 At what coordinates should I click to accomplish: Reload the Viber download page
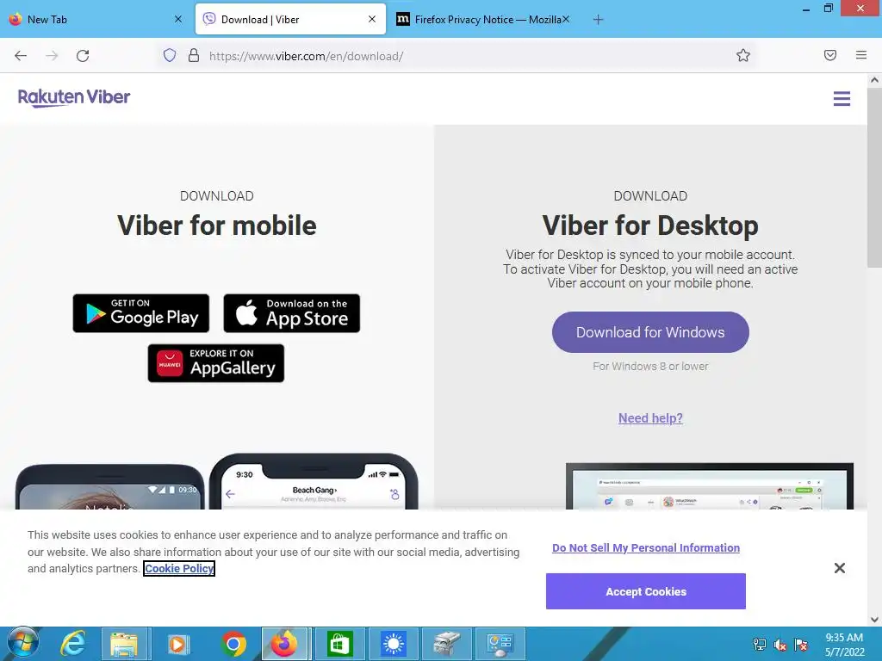point(83,56)
